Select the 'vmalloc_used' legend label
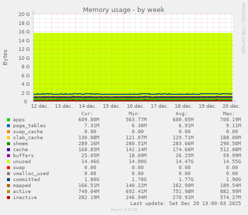 pos(31,174)
